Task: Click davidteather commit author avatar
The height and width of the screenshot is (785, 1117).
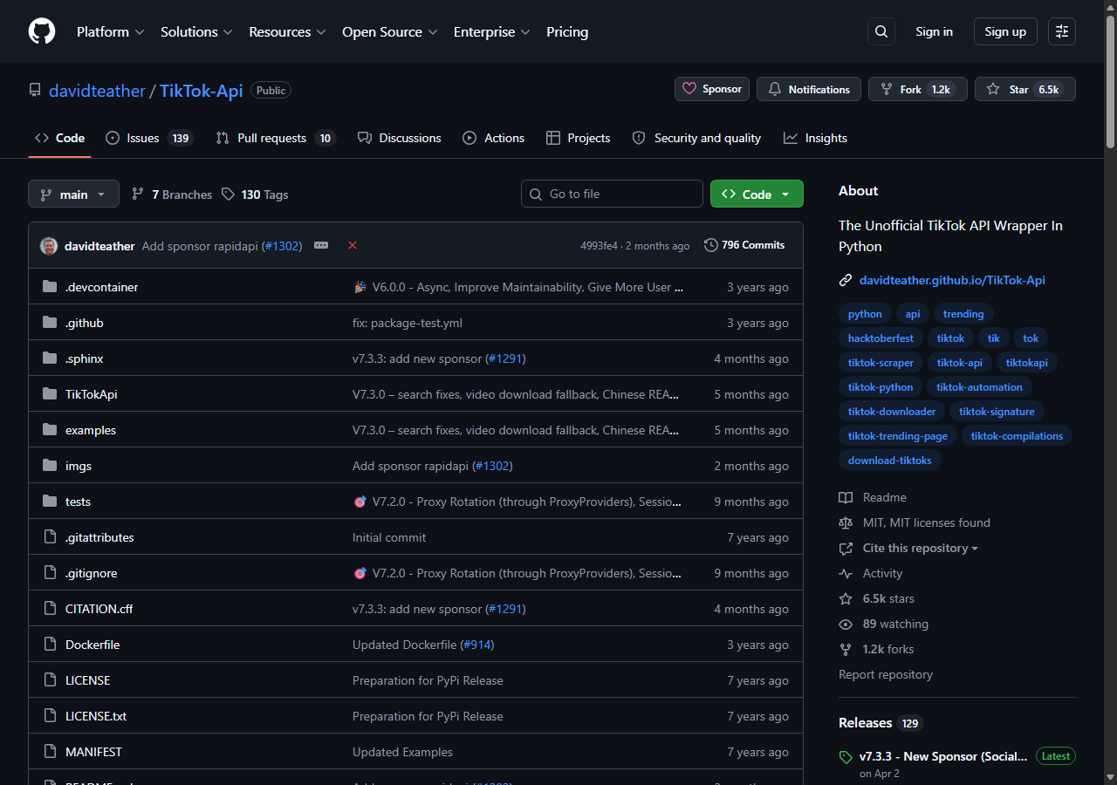Action: click(x=49, y=246)
